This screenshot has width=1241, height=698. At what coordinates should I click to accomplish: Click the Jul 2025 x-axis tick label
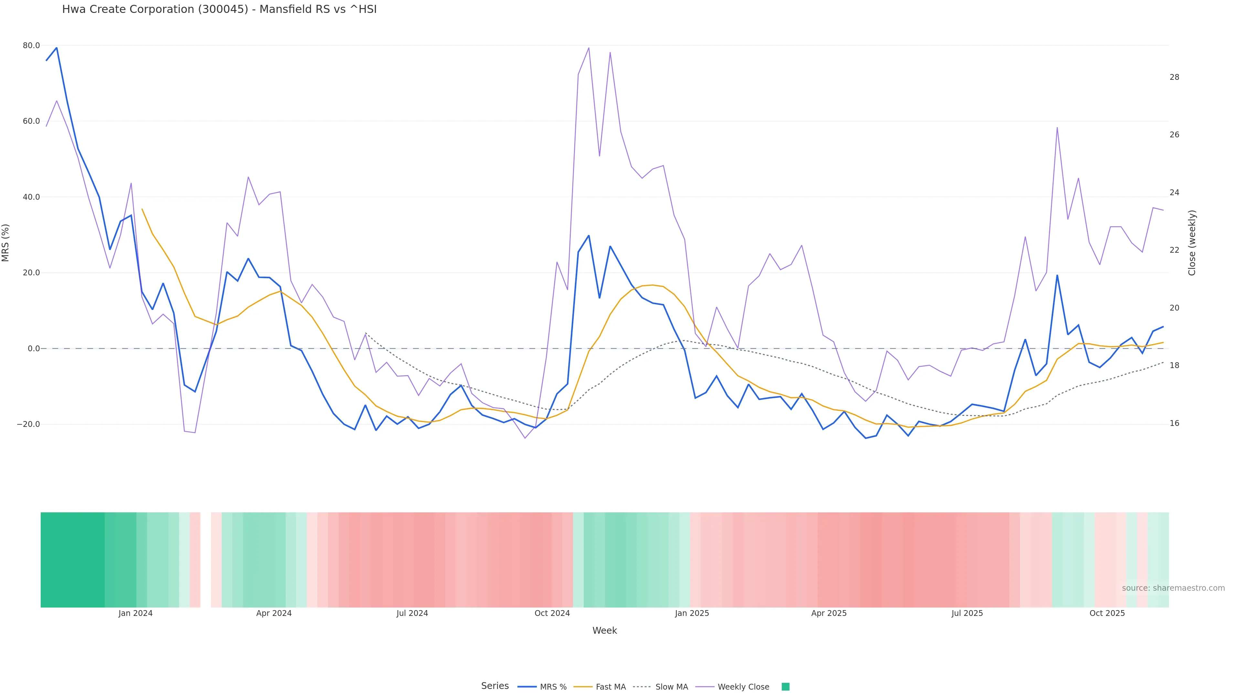tap(967, 613)
